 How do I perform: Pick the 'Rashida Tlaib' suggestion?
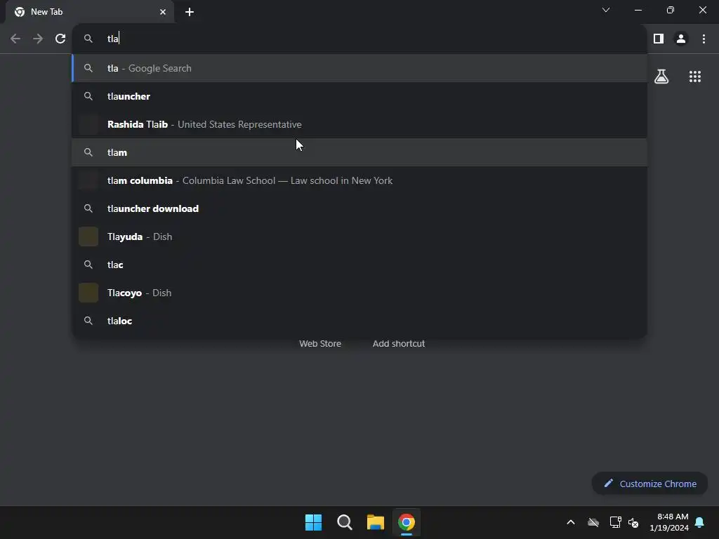(359, 124)
